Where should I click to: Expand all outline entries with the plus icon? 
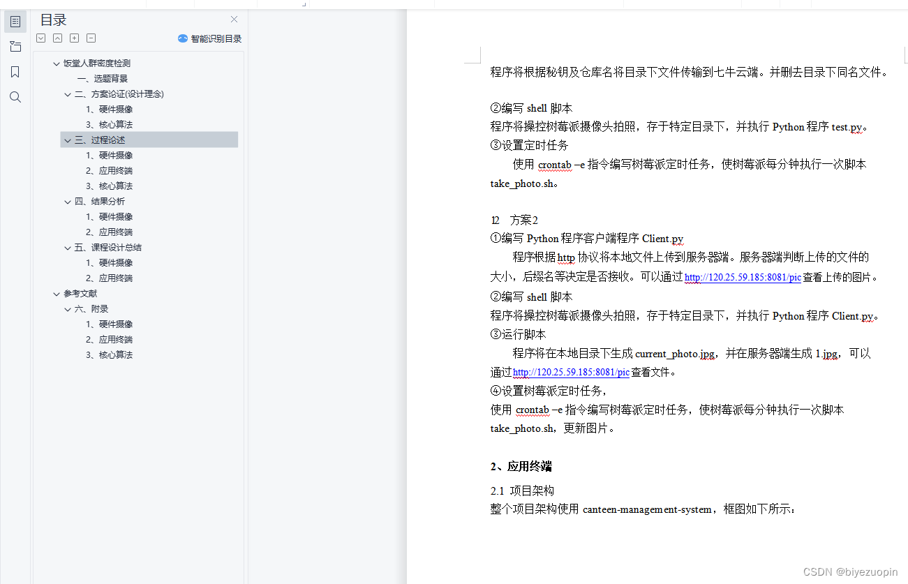coord(74,38)
